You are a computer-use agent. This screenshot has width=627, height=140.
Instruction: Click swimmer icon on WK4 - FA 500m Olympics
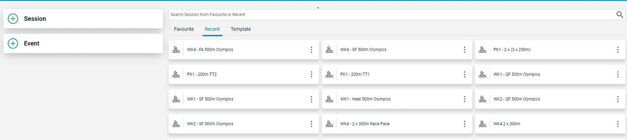point(176,50)
